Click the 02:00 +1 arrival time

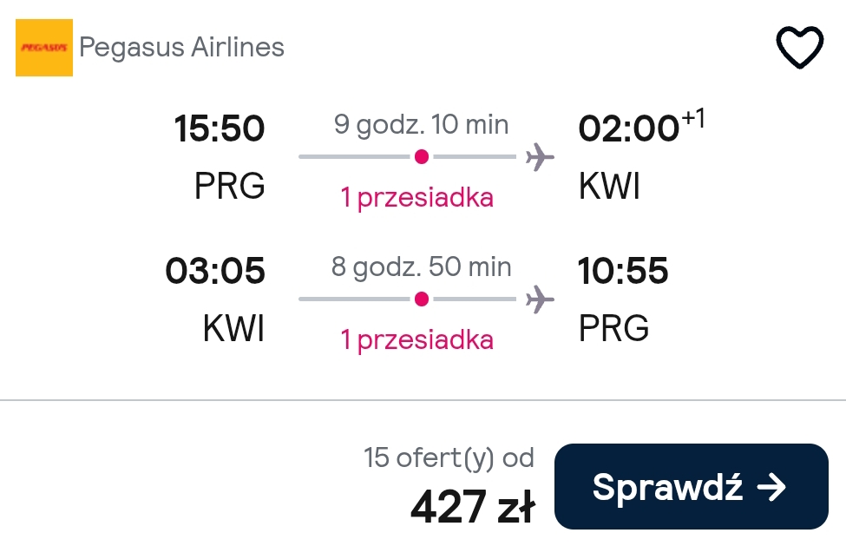pyautogui.click(x=641, y=126)
